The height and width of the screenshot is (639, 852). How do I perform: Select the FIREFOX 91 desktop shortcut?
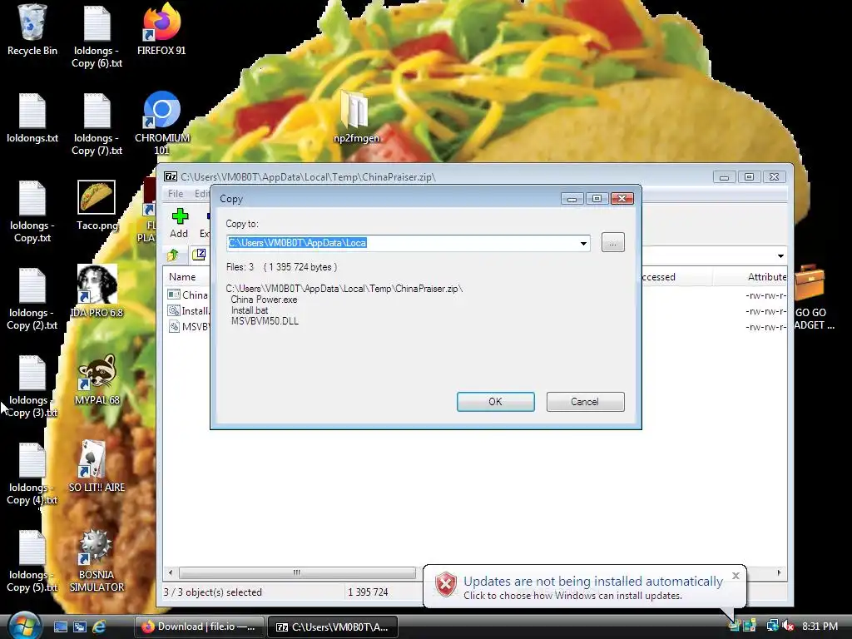(161, 30)
